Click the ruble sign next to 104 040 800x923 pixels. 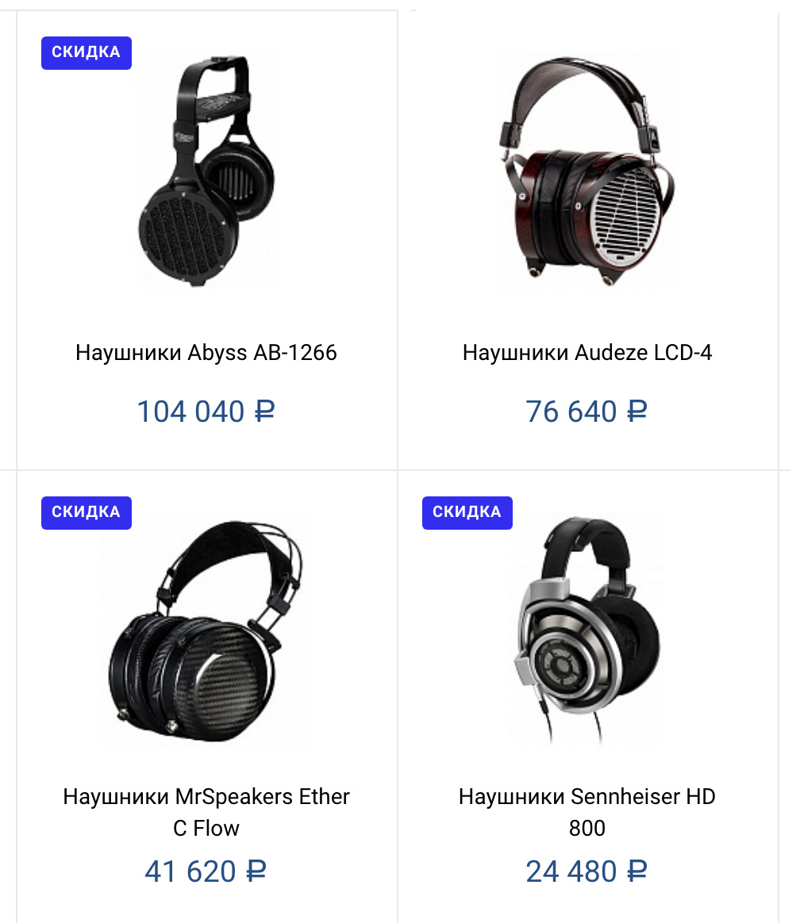click(264, 412)
